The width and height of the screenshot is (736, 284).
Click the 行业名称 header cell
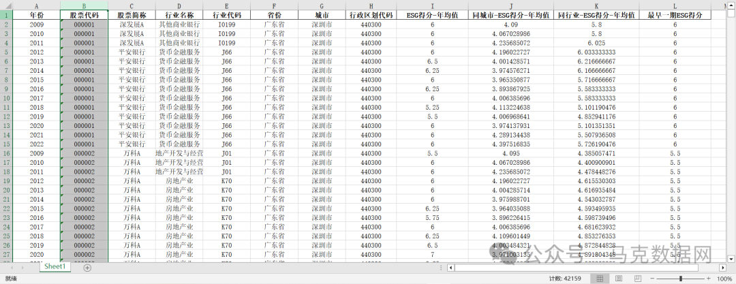(x=179, y=14)
